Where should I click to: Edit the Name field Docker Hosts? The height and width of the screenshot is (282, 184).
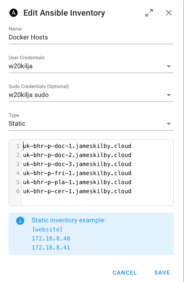click(91, 37)
